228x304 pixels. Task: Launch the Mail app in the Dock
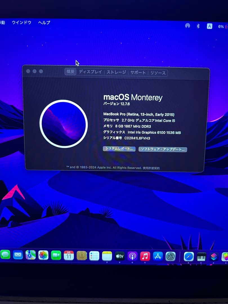18,255
